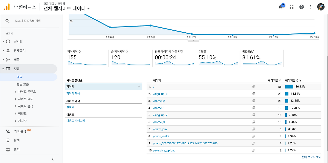Viewport: 328px width, 163px height.
Task: Switch to 검색어 under 사이트 검색
Action: (70, 107)
